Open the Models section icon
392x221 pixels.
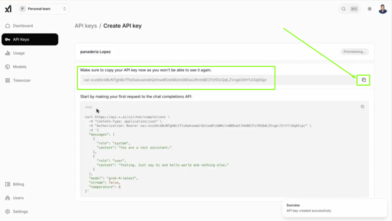click(8, 66)
